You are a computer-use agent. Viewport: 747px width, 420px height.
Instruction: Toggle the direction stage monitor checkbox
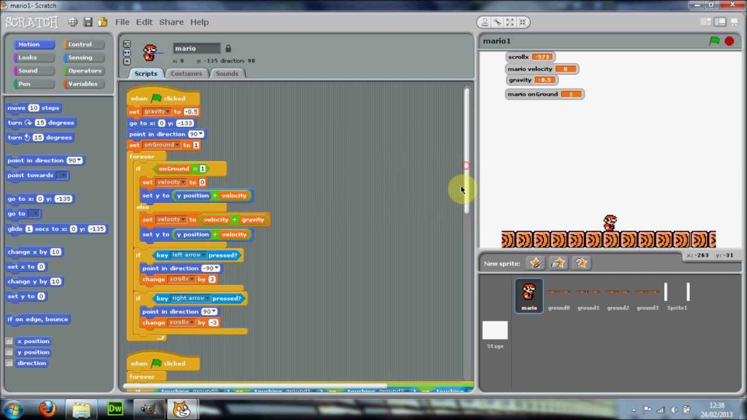[x=9, y=363]
